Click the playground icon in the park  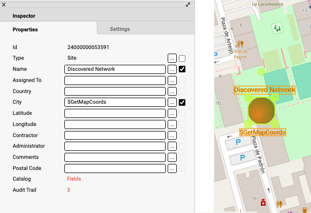point(277,28)
